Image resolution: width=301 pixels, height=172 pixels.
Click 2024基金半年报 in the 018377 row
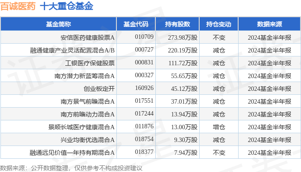tap(270, 153)
